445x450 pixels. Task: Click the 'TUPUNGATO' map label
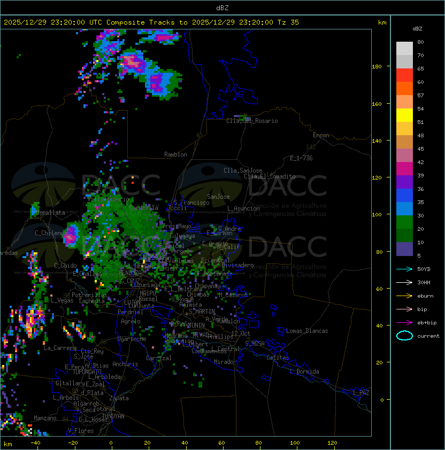[87, 372]
